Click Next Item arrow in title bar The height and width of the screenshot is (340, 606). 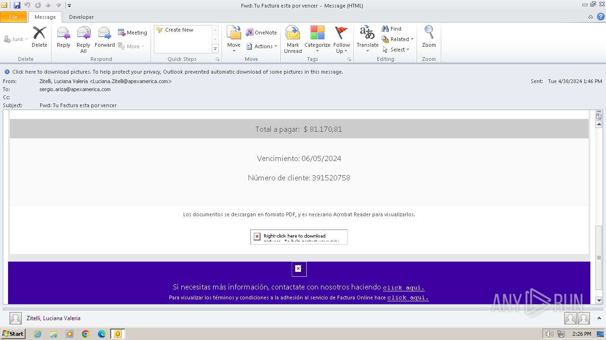coord(58,5)
